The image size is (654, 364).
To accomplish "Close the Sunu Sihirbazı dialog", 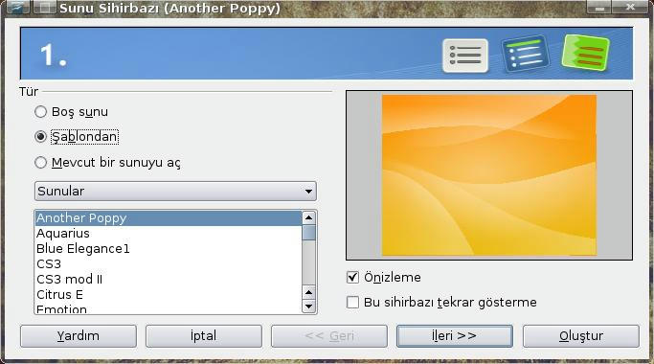I will [630, 7].
